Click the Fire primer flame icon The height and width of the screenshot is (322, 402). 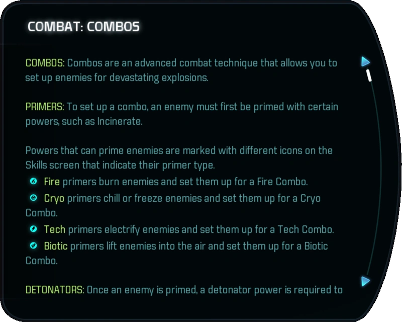(33, 181)
